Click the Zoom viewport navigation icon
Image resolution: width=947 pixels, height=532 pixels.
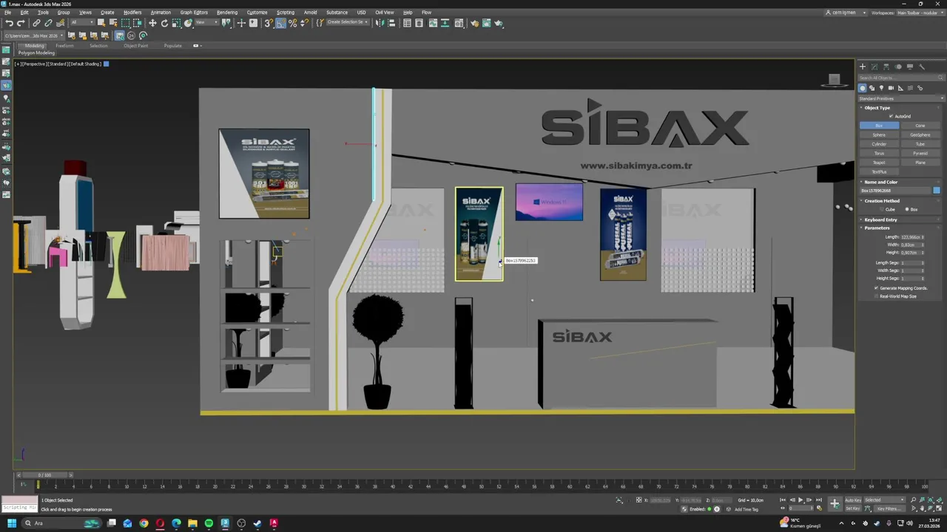(914, 500)
